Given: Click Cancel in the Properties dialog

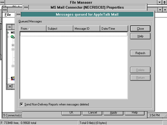Looking at the screenshot, I should click(92, 113).
